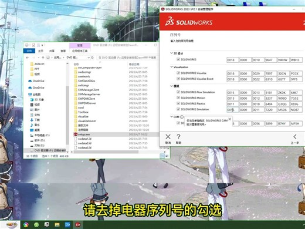Uncheck SOLIDWORKS Motion checkbox
The height and width of the screenshot is (229, 305).
[178, 97]
